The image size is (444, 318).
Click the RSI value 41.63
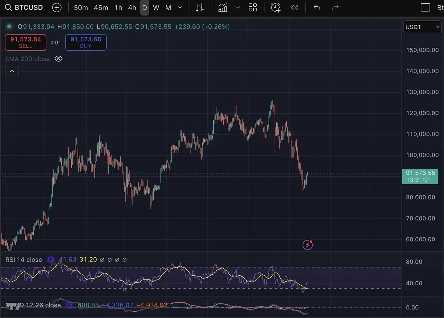[x=67, y=259]
